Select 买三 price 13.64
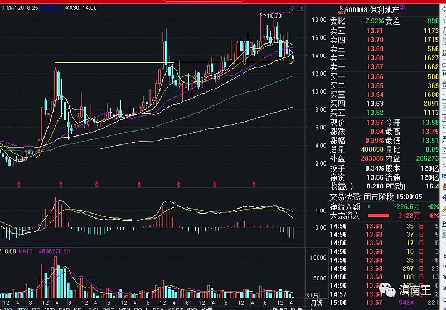 (x=375, y=95)
